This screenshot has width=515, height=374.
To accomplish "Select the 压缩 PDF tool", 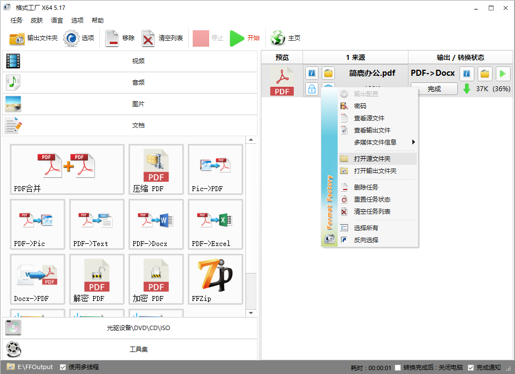I will point(156,169).
